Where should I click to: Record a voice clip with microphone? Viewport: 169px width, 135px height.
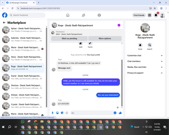[52, 113]
